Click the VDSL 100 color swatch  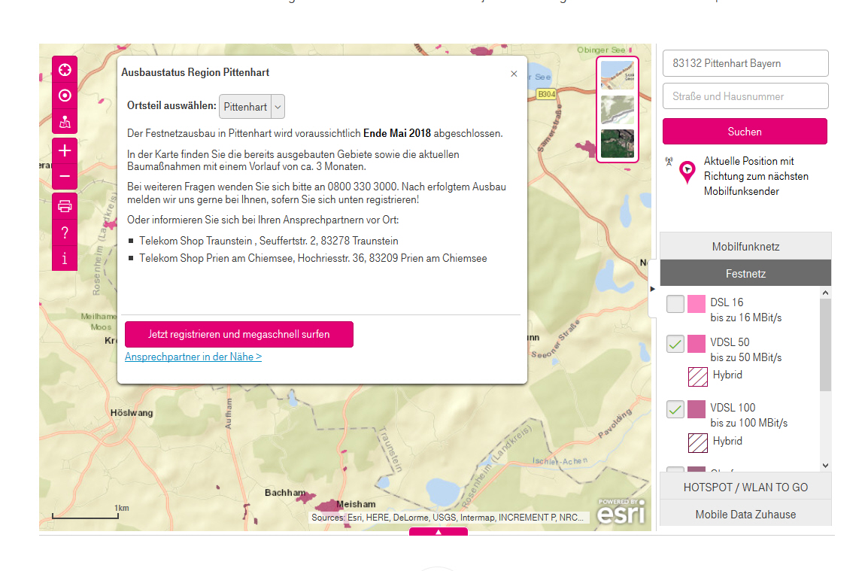click(697, 409)
